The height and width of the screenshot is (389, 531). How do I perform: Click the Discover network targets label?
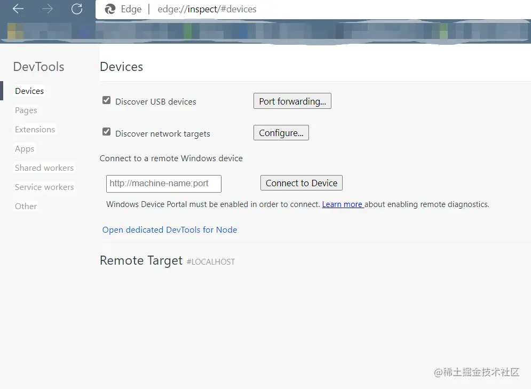pos(163,134)
